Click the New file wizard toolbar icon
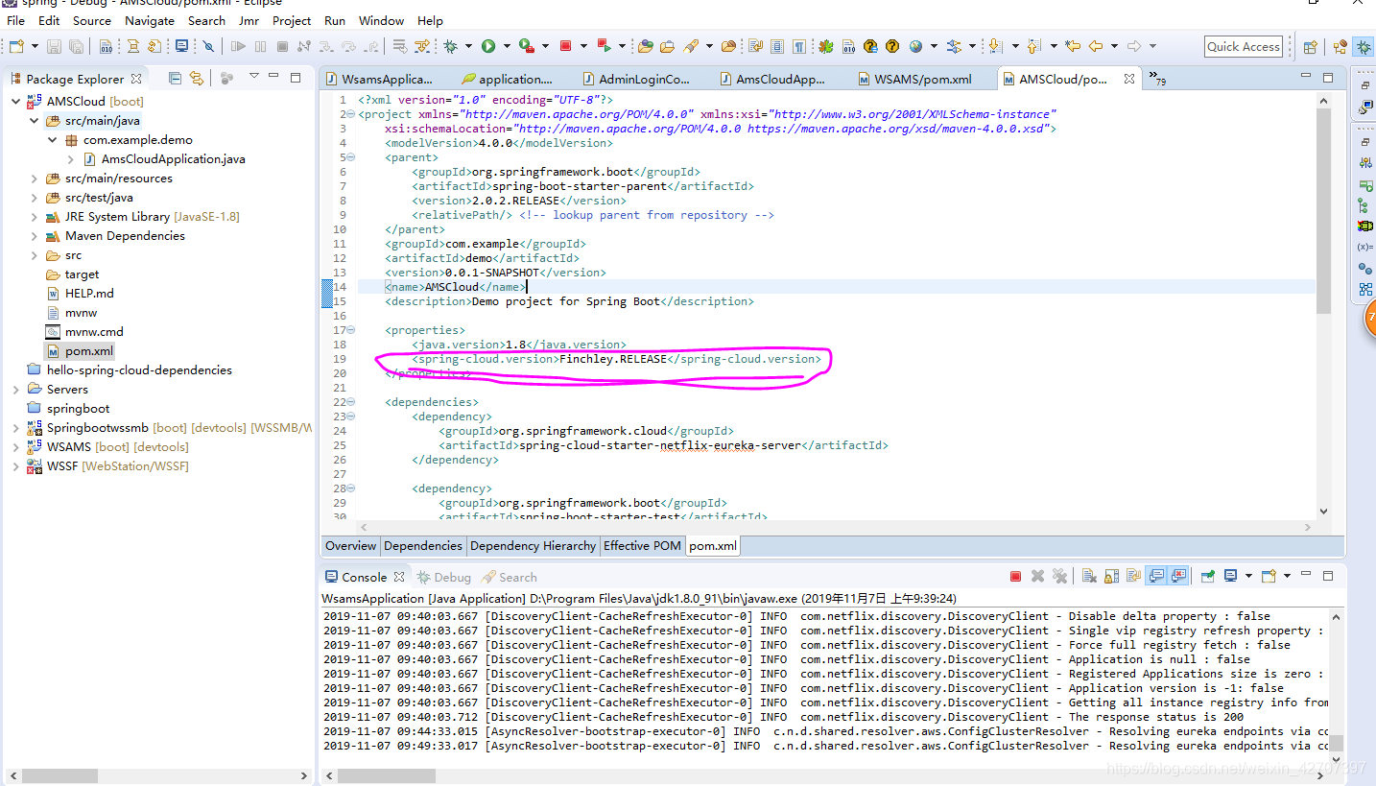The height and width of the screenshot is (786, 1376). [x=16, y=46]
